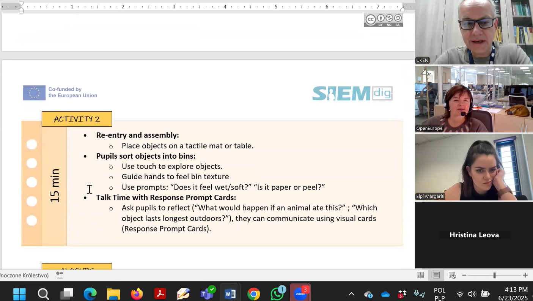The height and width of the screenshot is (301, 533).
Task: Select the Hristina Leova participant tile
Action: 474,235
